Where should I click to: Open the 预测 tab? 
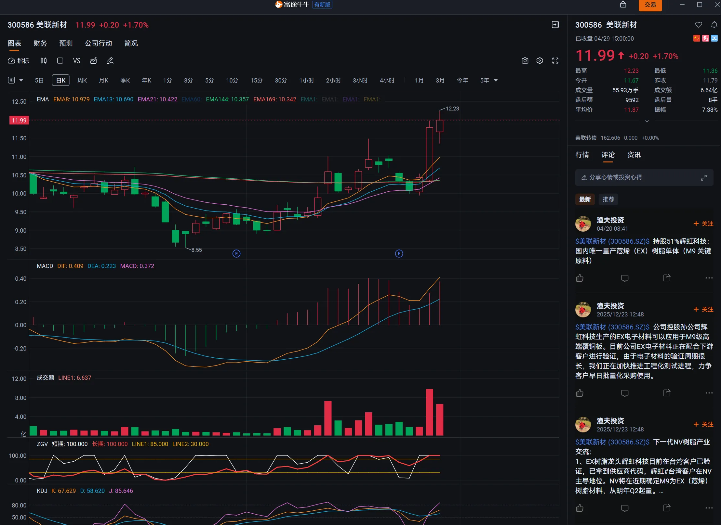pyautogui.click(x=66, y=43)
